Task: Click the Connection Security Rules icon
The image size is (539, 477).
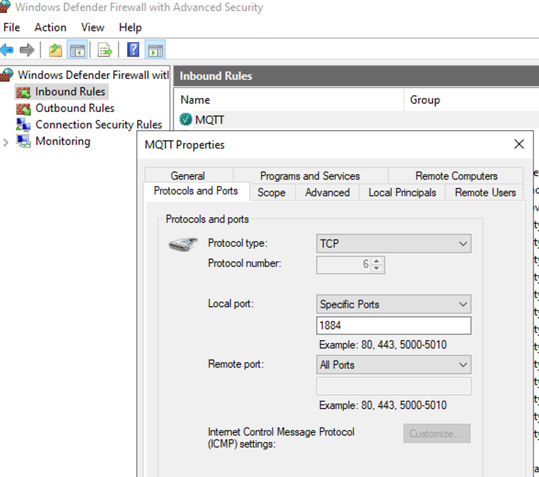Action: coord(23,125)
